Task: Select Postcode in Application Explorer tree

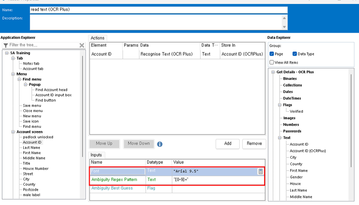Action: 31,190
